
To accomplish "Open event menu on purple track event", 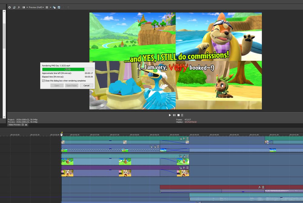I will pos(188,168).
